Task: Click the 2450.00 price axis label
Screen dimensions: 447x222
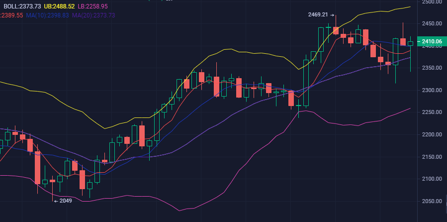Action: (432, 23)
